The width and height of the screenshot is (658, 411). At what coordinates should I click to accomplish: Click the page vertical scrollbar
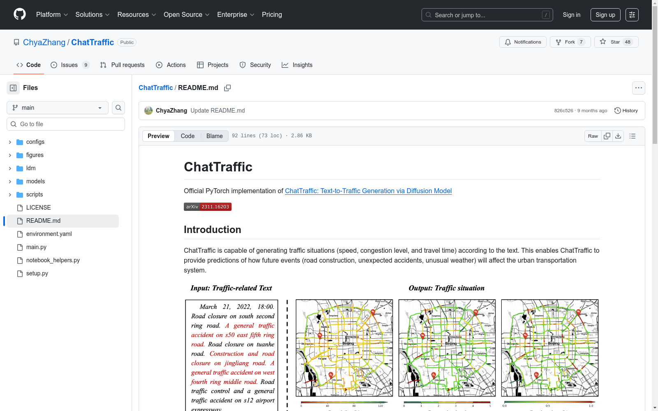655,74
